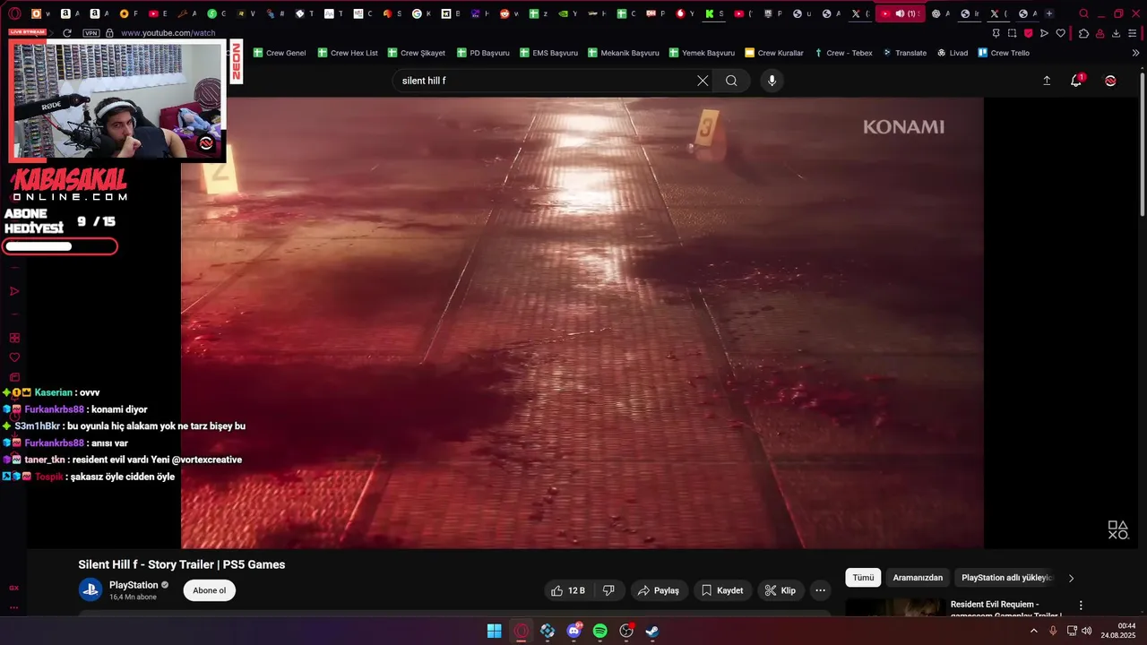Expand the bookmarks overflow chevron
Image resolution: width=1147 pixels, height=645 pixels.
click(1136, 53)
